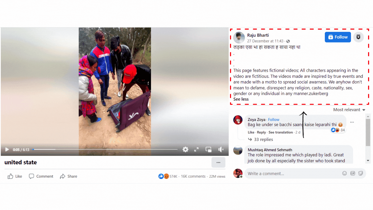The height and width of the screenshot is (210, 373).
Task: Follow Raju Bharti
Action: (338, 37)
